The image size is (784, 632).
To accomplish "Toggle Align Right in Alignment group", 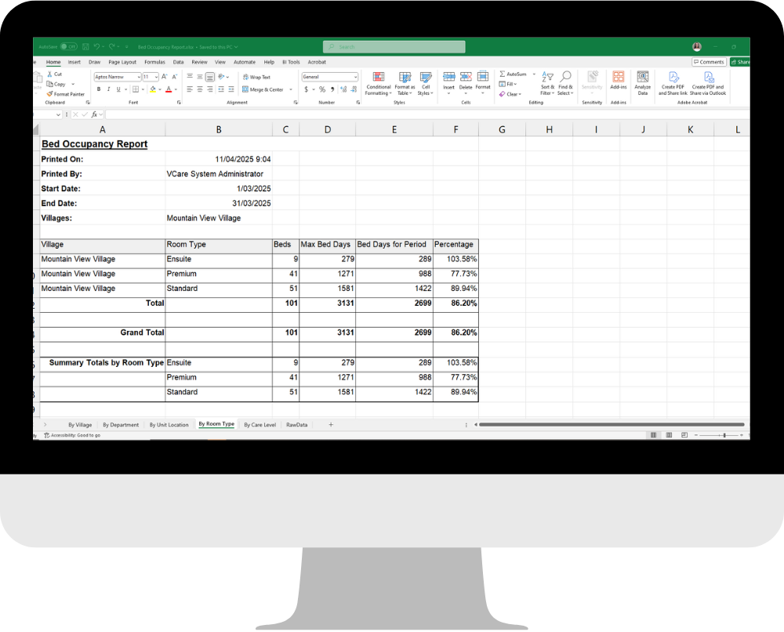I will [x=210, y=89].
